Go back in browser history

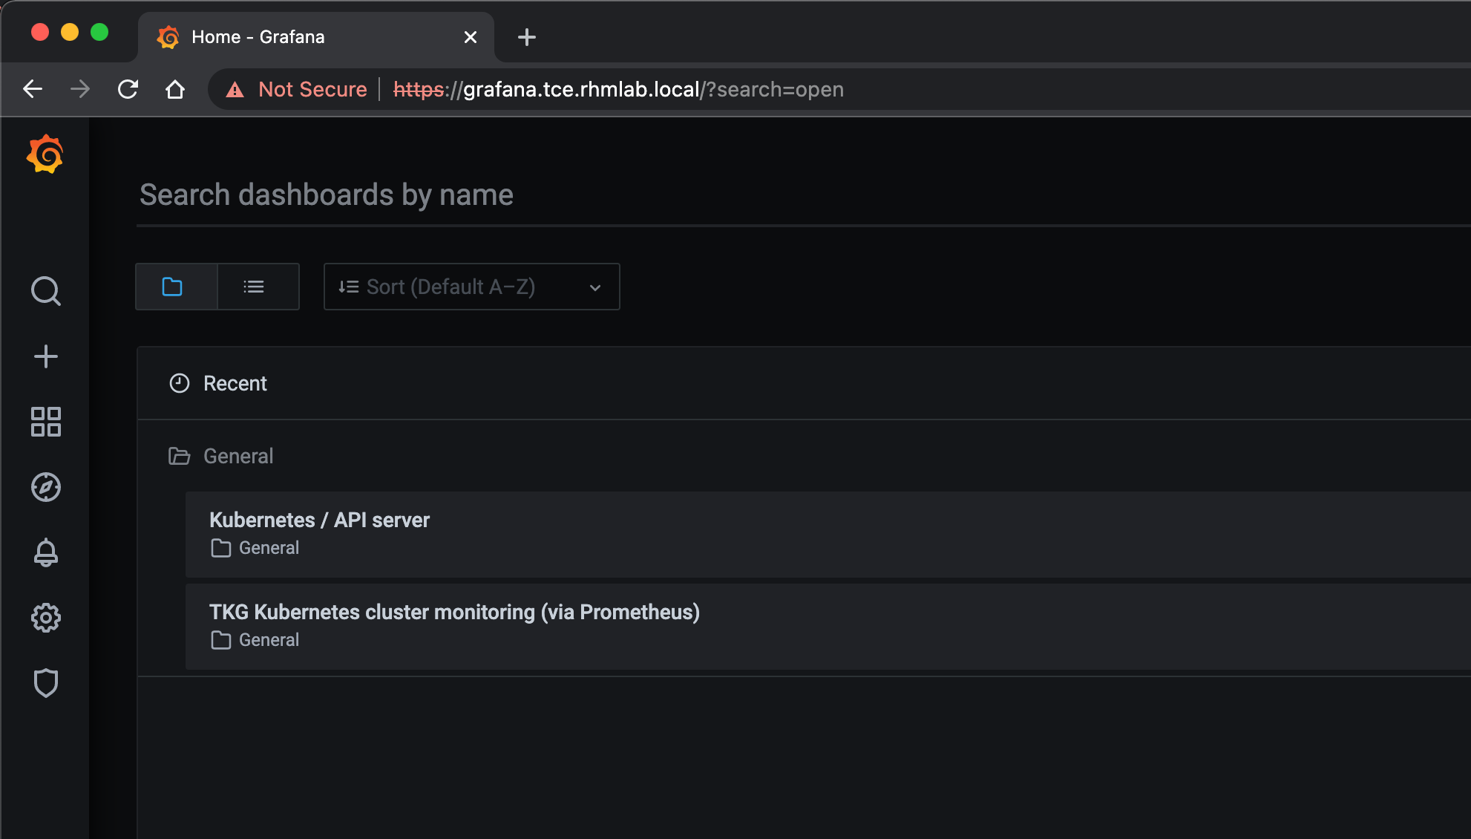(x=33, y=89)
